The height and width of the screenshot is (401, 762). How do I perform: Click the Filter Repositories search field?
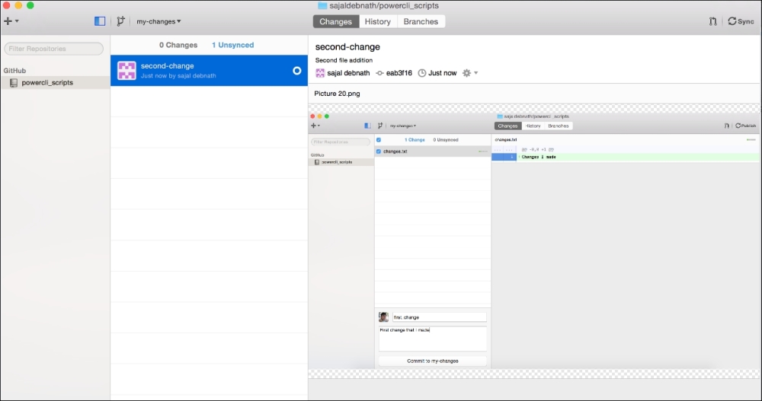click(54, 49)
